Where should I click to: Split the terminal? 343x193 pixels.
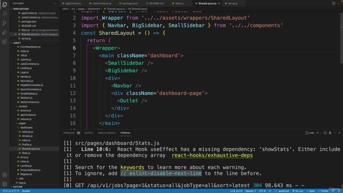325,133
